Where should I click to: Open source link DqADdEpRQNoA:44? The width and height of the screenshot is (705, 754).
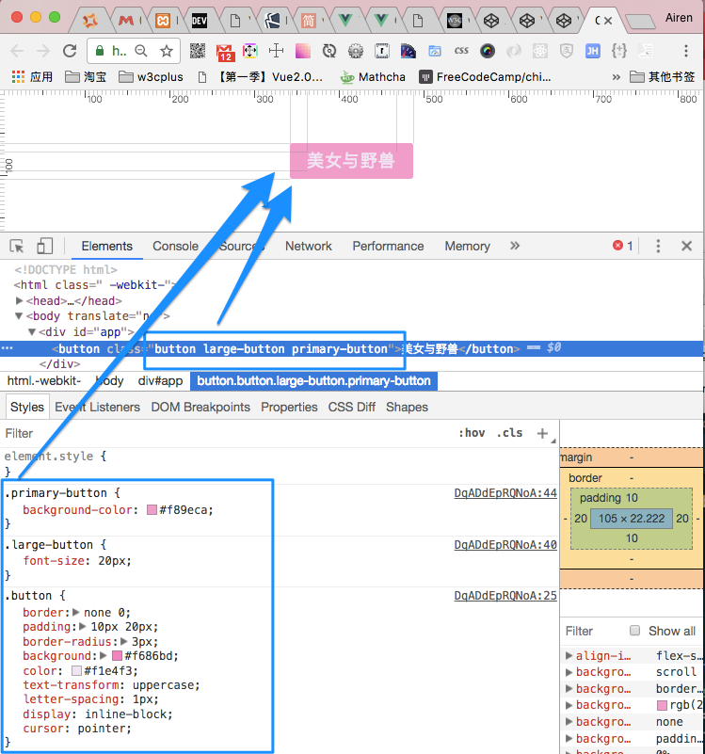[505, 493]
